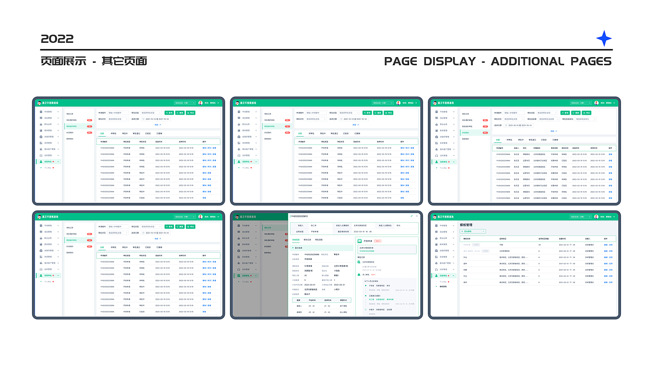The height and width of the screenshot is (367, 653).
Task: Select 审批中 tab in top-left screenshot
Action: 125,134
